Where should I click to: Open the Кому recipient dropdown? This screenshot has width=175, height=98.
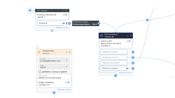click(54, 66)
